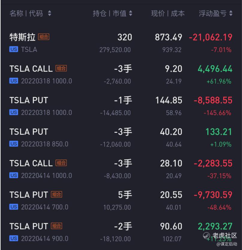242x250 pixels.
Task: Select the 4,496.44 profit value
Action: pos(215,69)
